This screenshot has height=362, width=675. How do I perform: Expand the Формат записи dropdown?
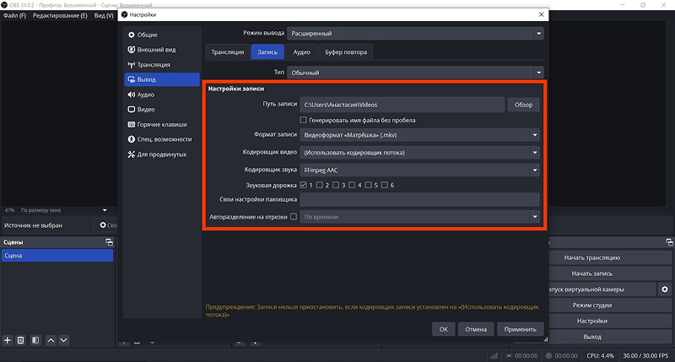[x=419, y=135]
